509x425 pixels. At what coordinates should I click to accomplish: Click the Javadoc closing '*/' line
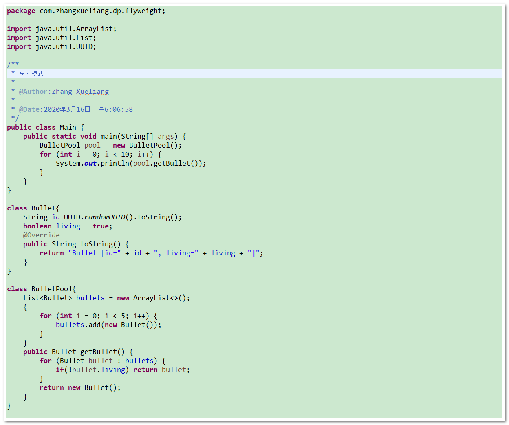pyautogui.click(x=15, y=118)
